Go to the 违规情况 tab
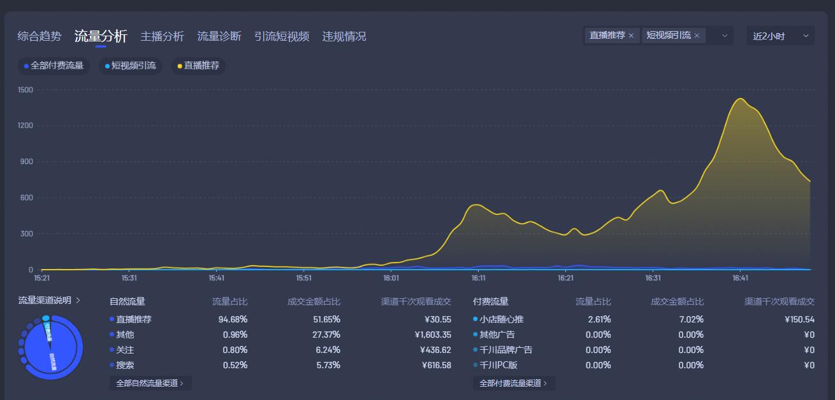The image size is (835, 400). (x=344, y=36)
